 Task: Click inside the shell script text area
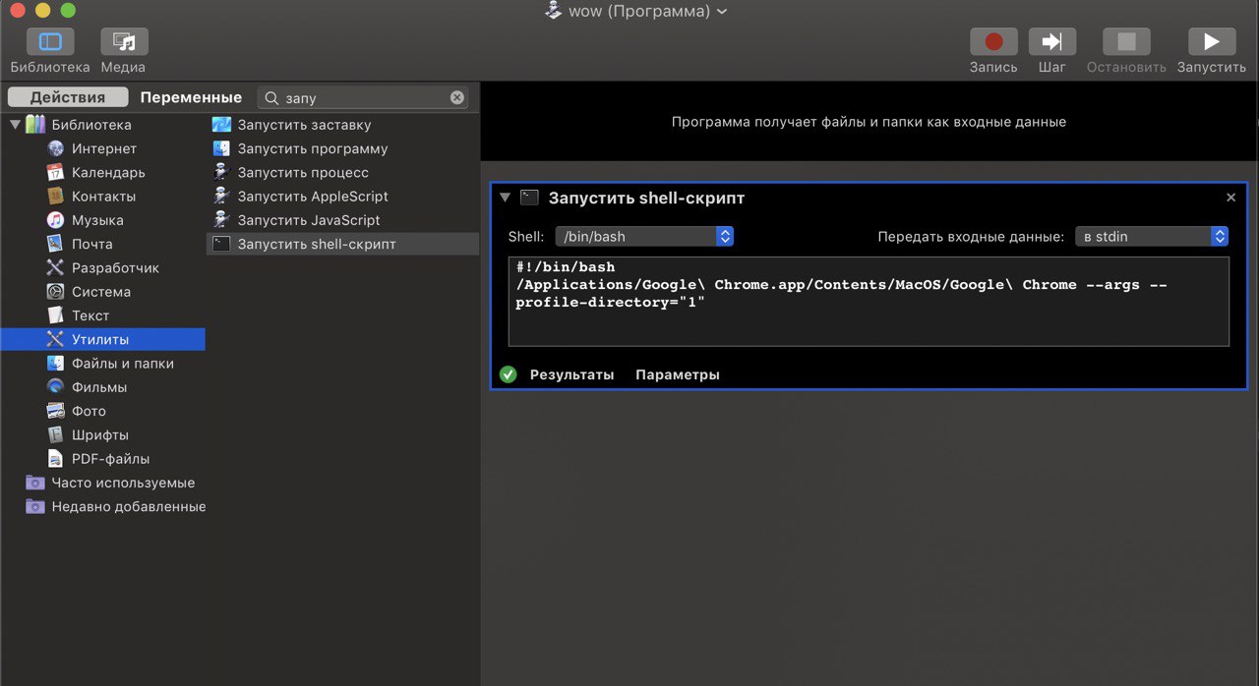(x=869, y=302)
